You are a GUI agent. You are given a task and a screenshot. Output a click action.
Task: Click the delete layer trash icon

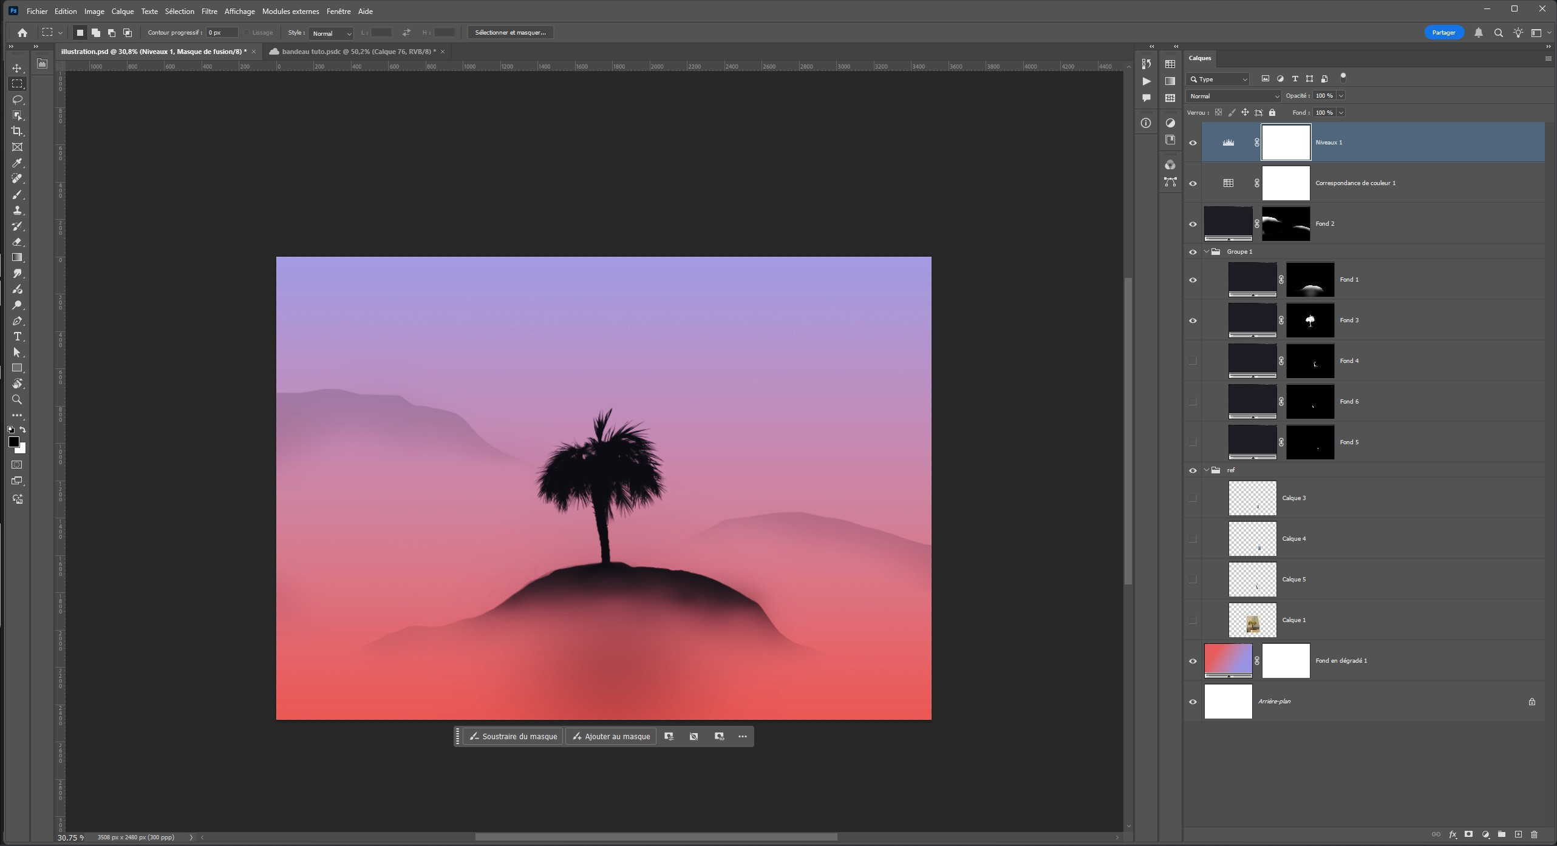tap(1535, 834)
